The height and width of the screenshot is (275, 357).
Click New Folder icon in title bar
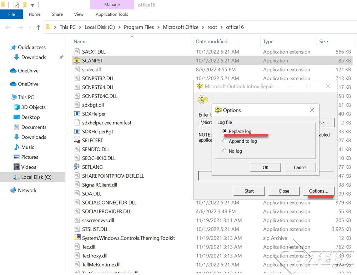pyautogui.click(x=25, y=5)
